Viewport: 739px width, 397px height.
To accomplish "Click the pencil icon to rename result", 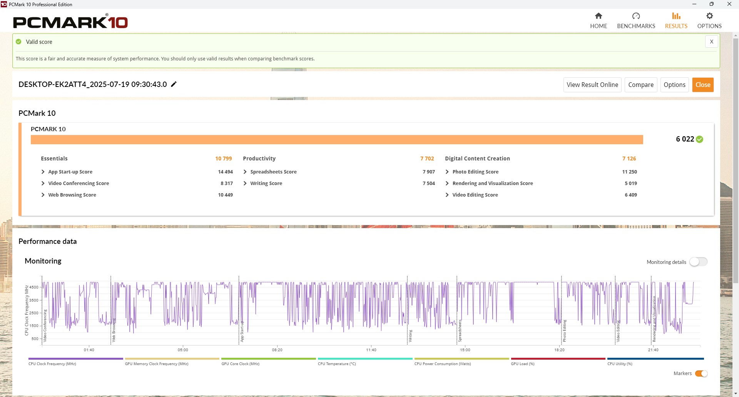I will pos(174,84).
